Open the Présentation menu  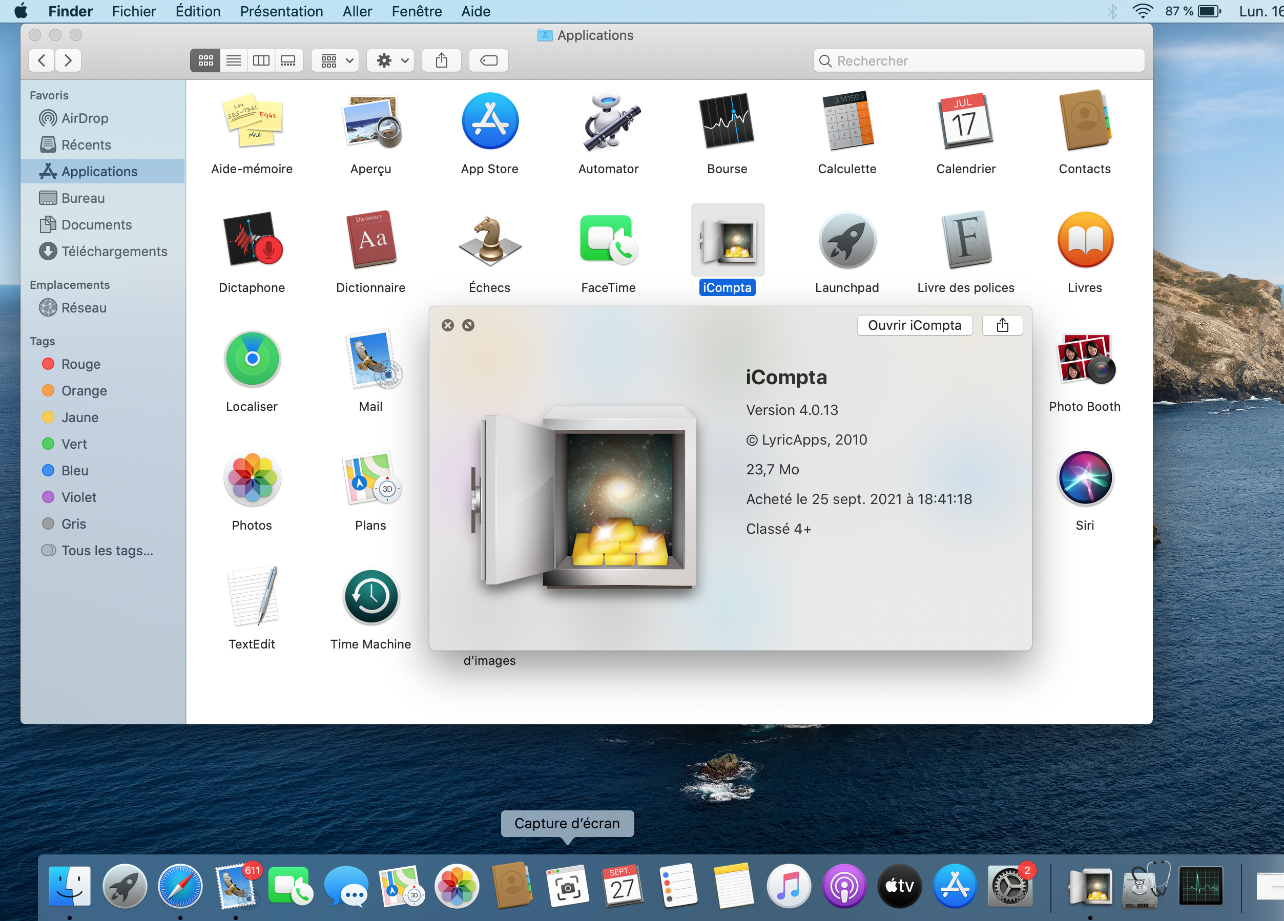(281, 11)
